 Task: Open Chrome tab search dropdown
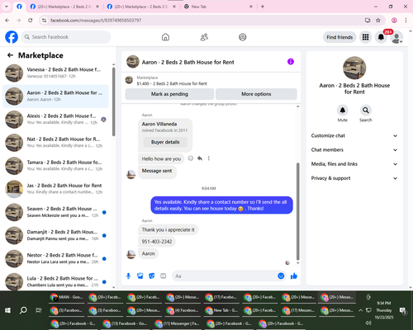(7, 7)
